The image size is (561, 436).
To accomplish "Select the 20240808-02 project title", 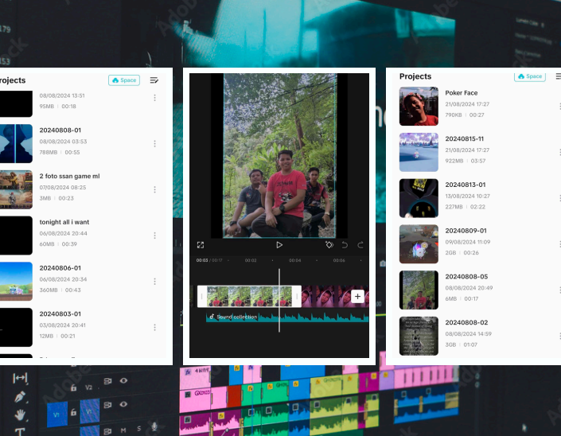I will [466, 322].
